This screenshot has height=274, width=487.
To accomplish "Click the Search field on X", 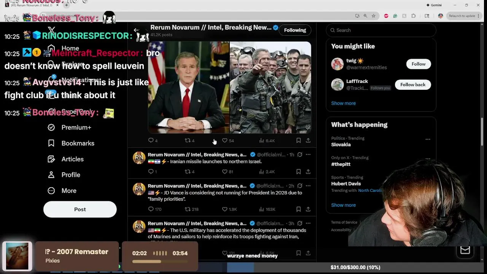I will [x=381, y=30].
